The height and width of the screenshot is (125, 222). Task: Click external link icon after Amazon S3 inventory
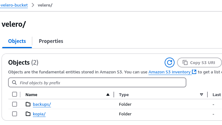pyautogui.click(x=194, y=72)
